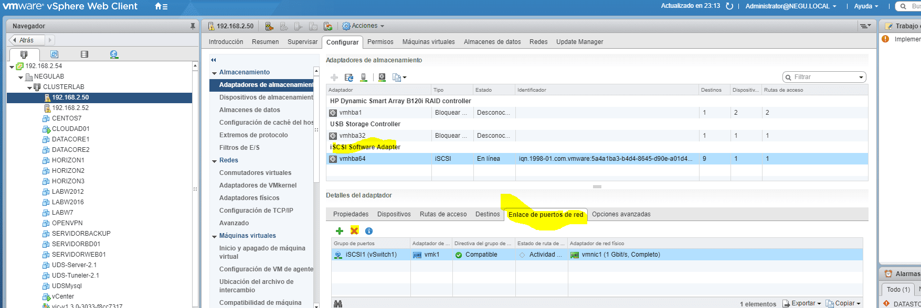921x308 pixels.
Task: Open the Opciones avanzadas tab
Action: pos(621,214)
